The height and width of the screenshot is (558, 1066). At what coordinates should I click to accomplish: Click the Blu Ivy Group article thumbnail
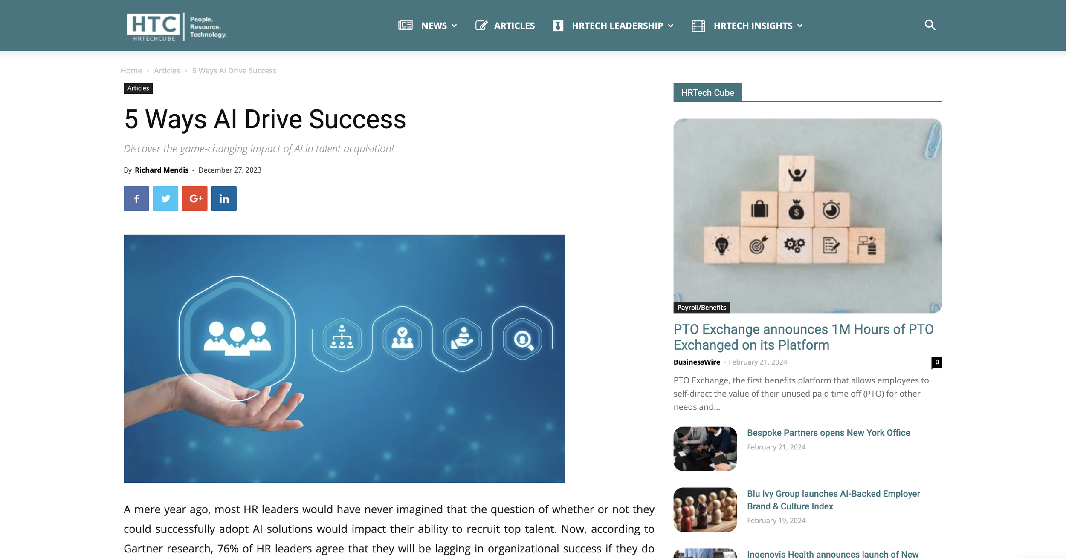click(x=705, y=509)
